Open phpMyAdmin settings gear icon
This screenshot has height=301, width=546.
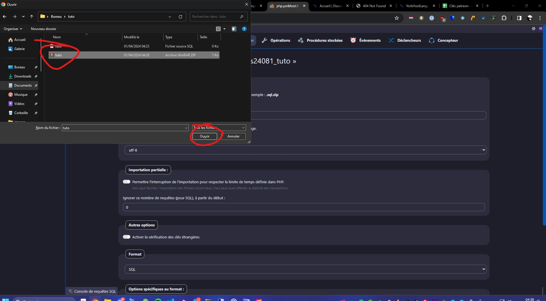pyautogui.click(x=533, y=29)
